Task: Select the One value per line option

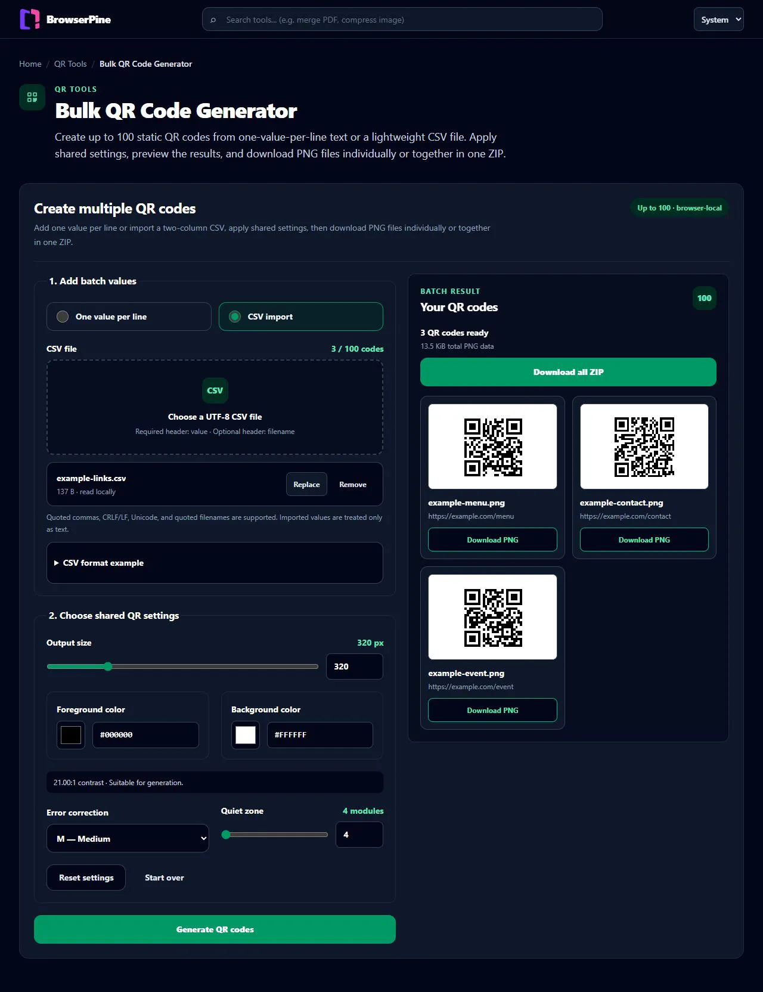Action: (x=129, y=317)
